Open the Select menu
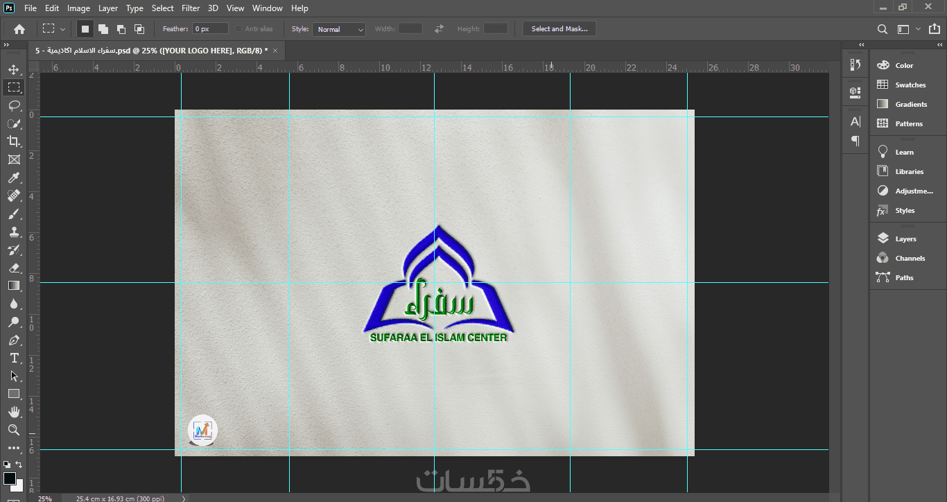The height and width of the screenshot is (502, 947). (163, 8)
